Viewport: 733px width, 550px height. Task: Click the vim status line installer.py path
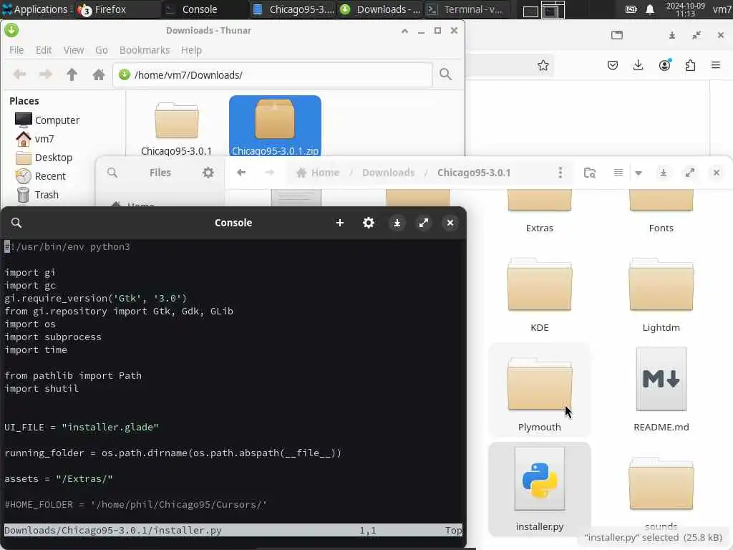click(x=112, y=530)
